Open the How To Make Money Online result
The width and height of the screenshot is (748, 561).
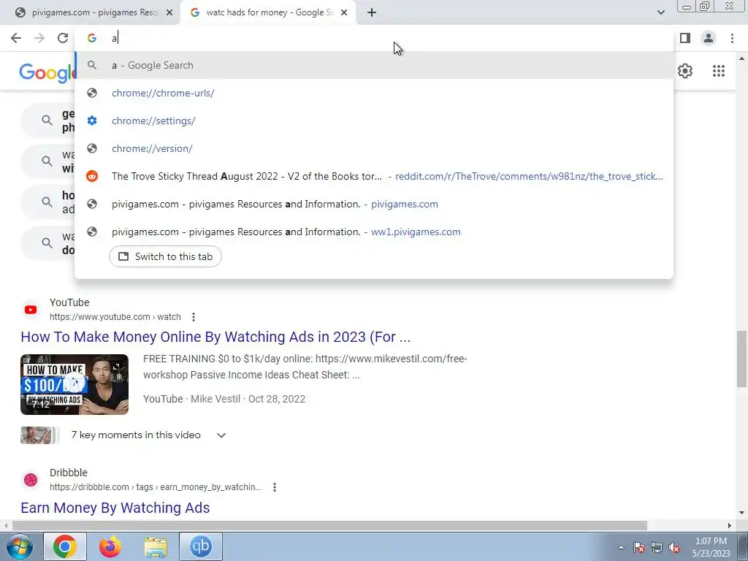[x=215, y=337]
